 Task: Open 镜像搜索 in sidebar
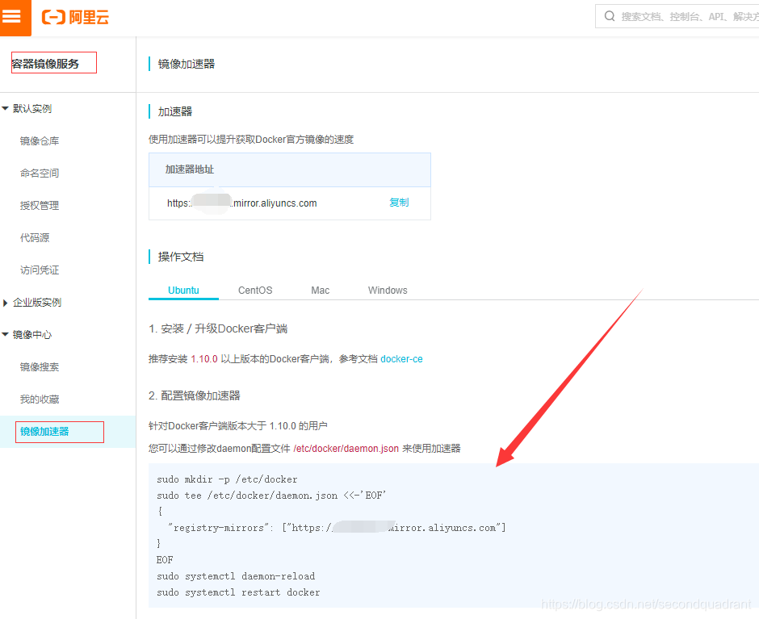click(40, 367)
